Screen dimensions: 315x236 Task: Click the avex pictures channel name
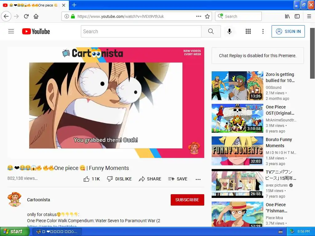(x=277, y=185)
